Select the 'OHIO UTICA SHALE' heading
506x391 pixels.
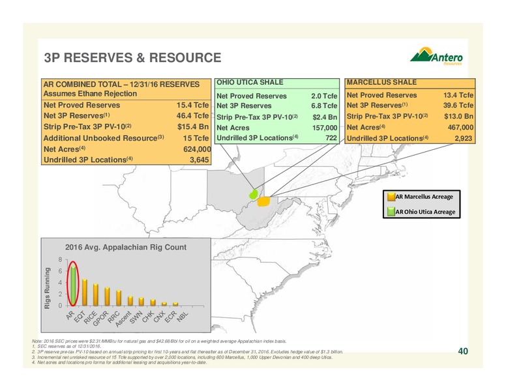250,82
